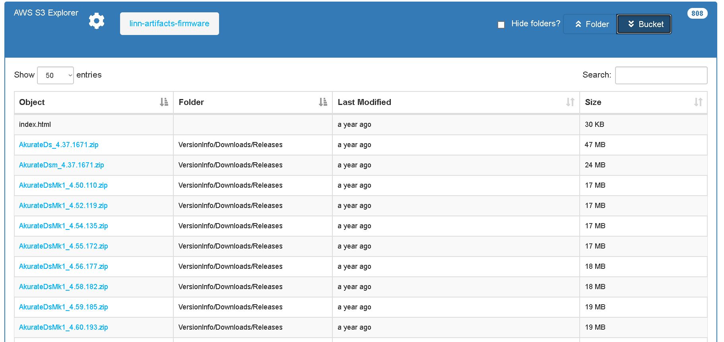724x342 pixels.
Task: Select AkurateDsMk1_4.60.193.zip link
Action: (x=64, y=327)
